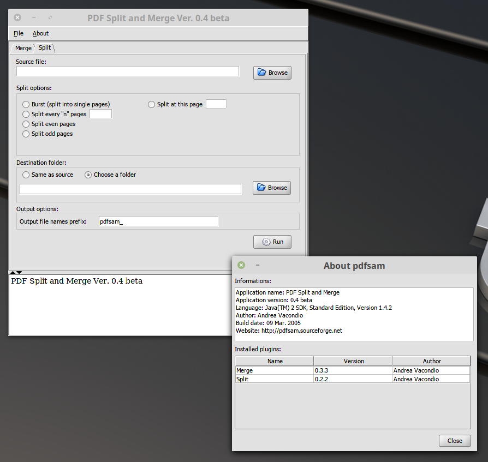
Task: Click the log text PDF Split and Merge
Action: 76,281
